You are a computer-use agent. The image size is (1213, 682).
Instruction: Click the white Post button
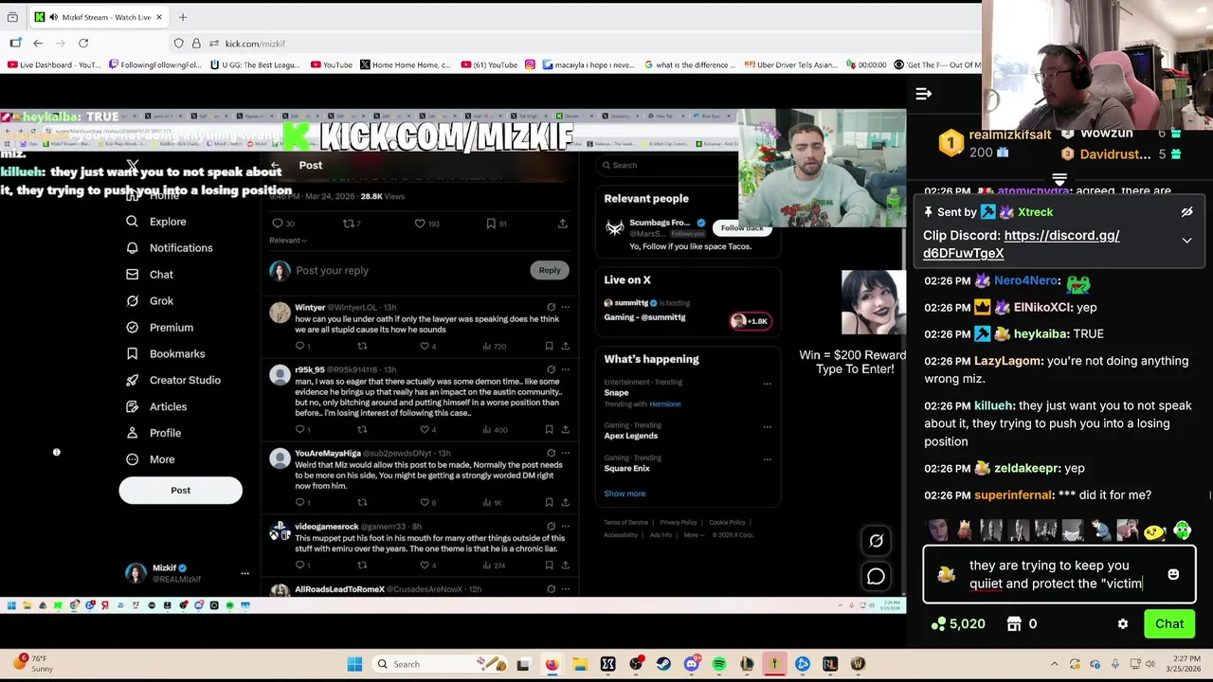pos(180,491)
